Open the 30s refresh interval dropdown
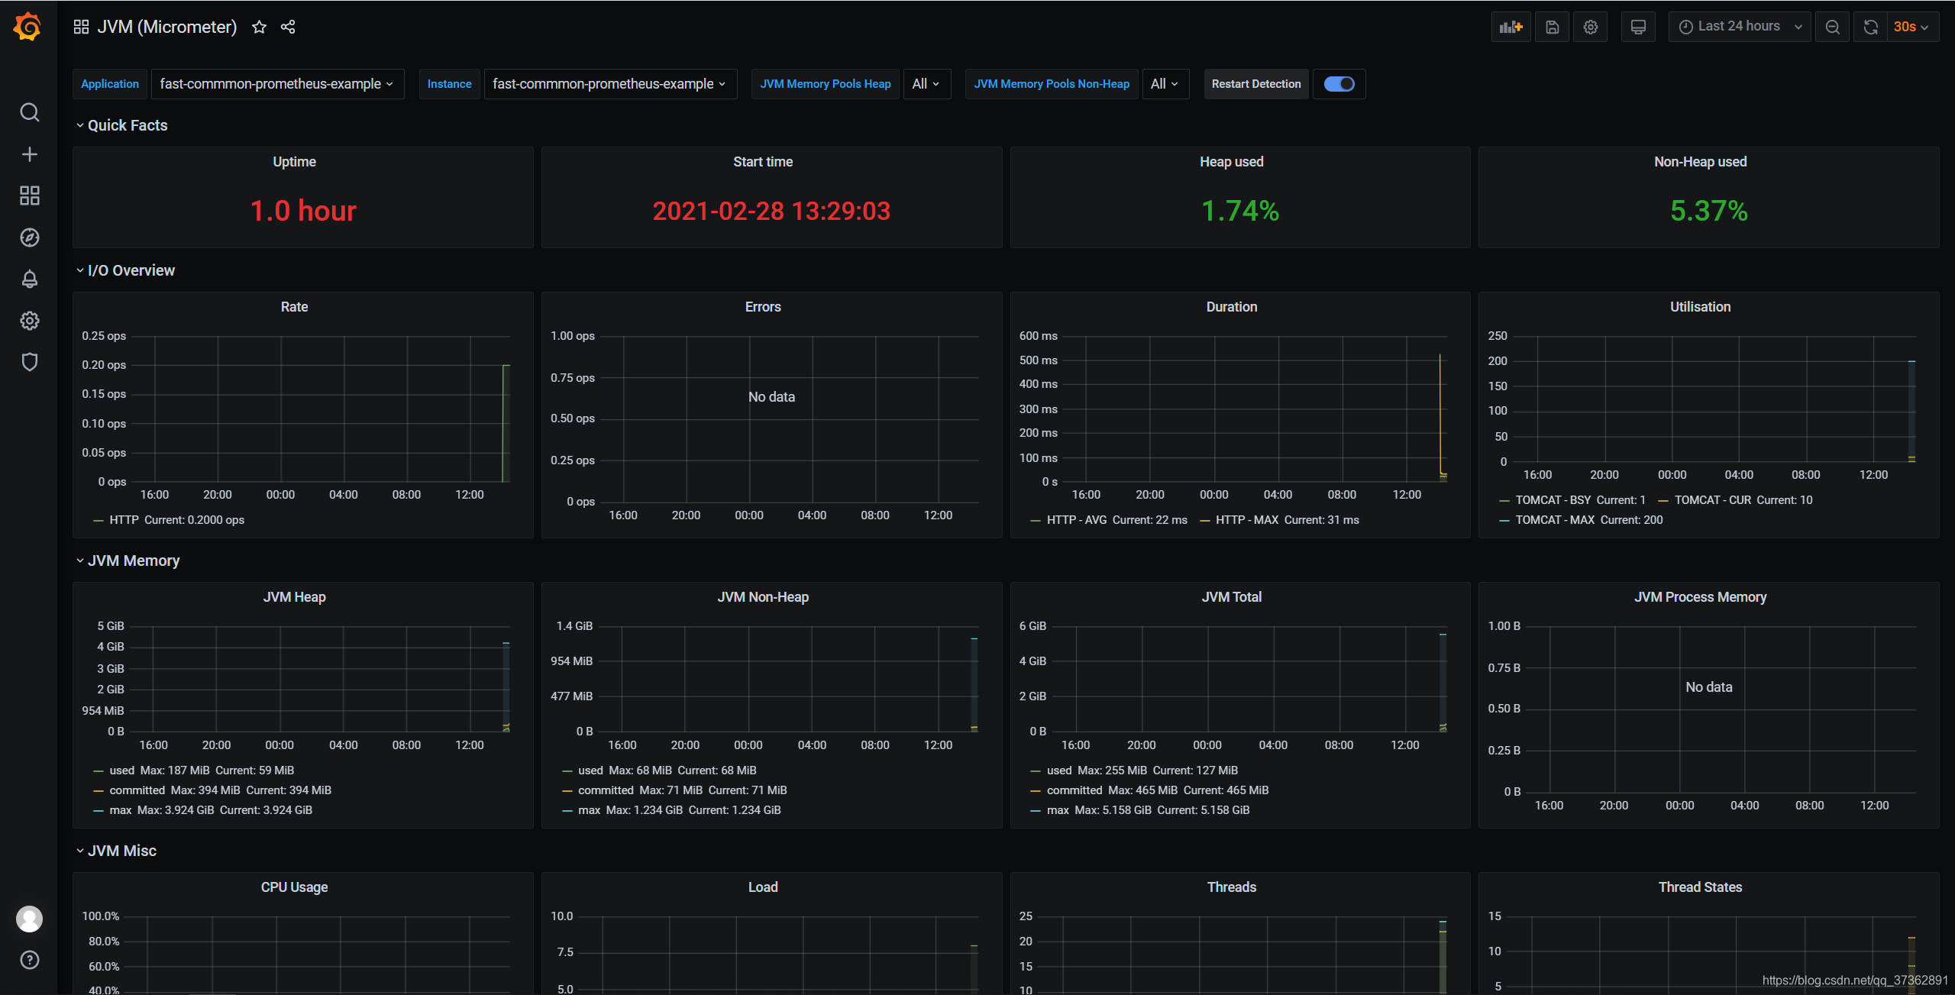Screen dimensions: 1955x995 point(1911,27)
